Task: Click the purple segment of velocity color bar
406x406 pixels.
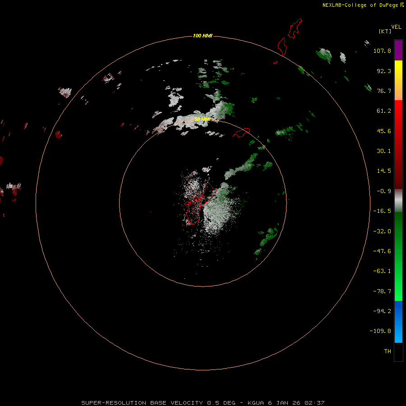Action: click(x=398, y=50)
